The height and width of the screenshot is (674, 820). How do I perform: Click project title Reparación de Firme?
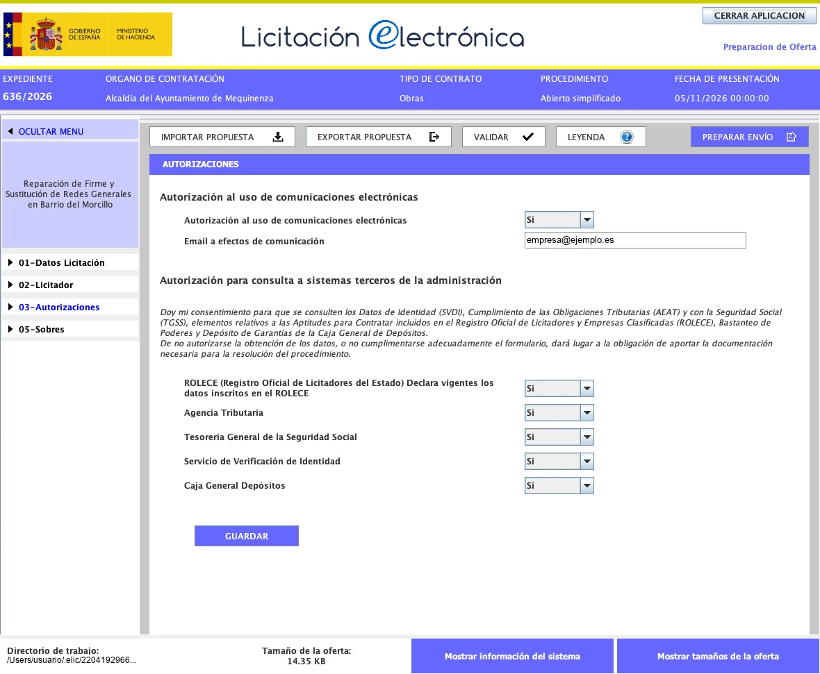[x=69, y=194]
